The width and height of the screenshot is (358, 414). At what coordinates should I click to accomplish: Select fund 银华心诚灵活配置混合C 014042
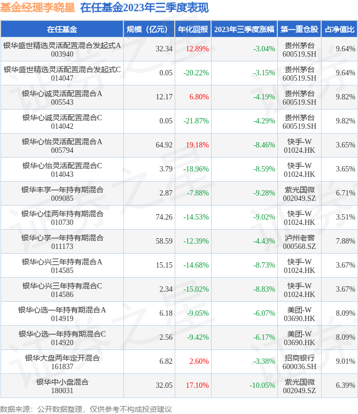coord(62,121)
